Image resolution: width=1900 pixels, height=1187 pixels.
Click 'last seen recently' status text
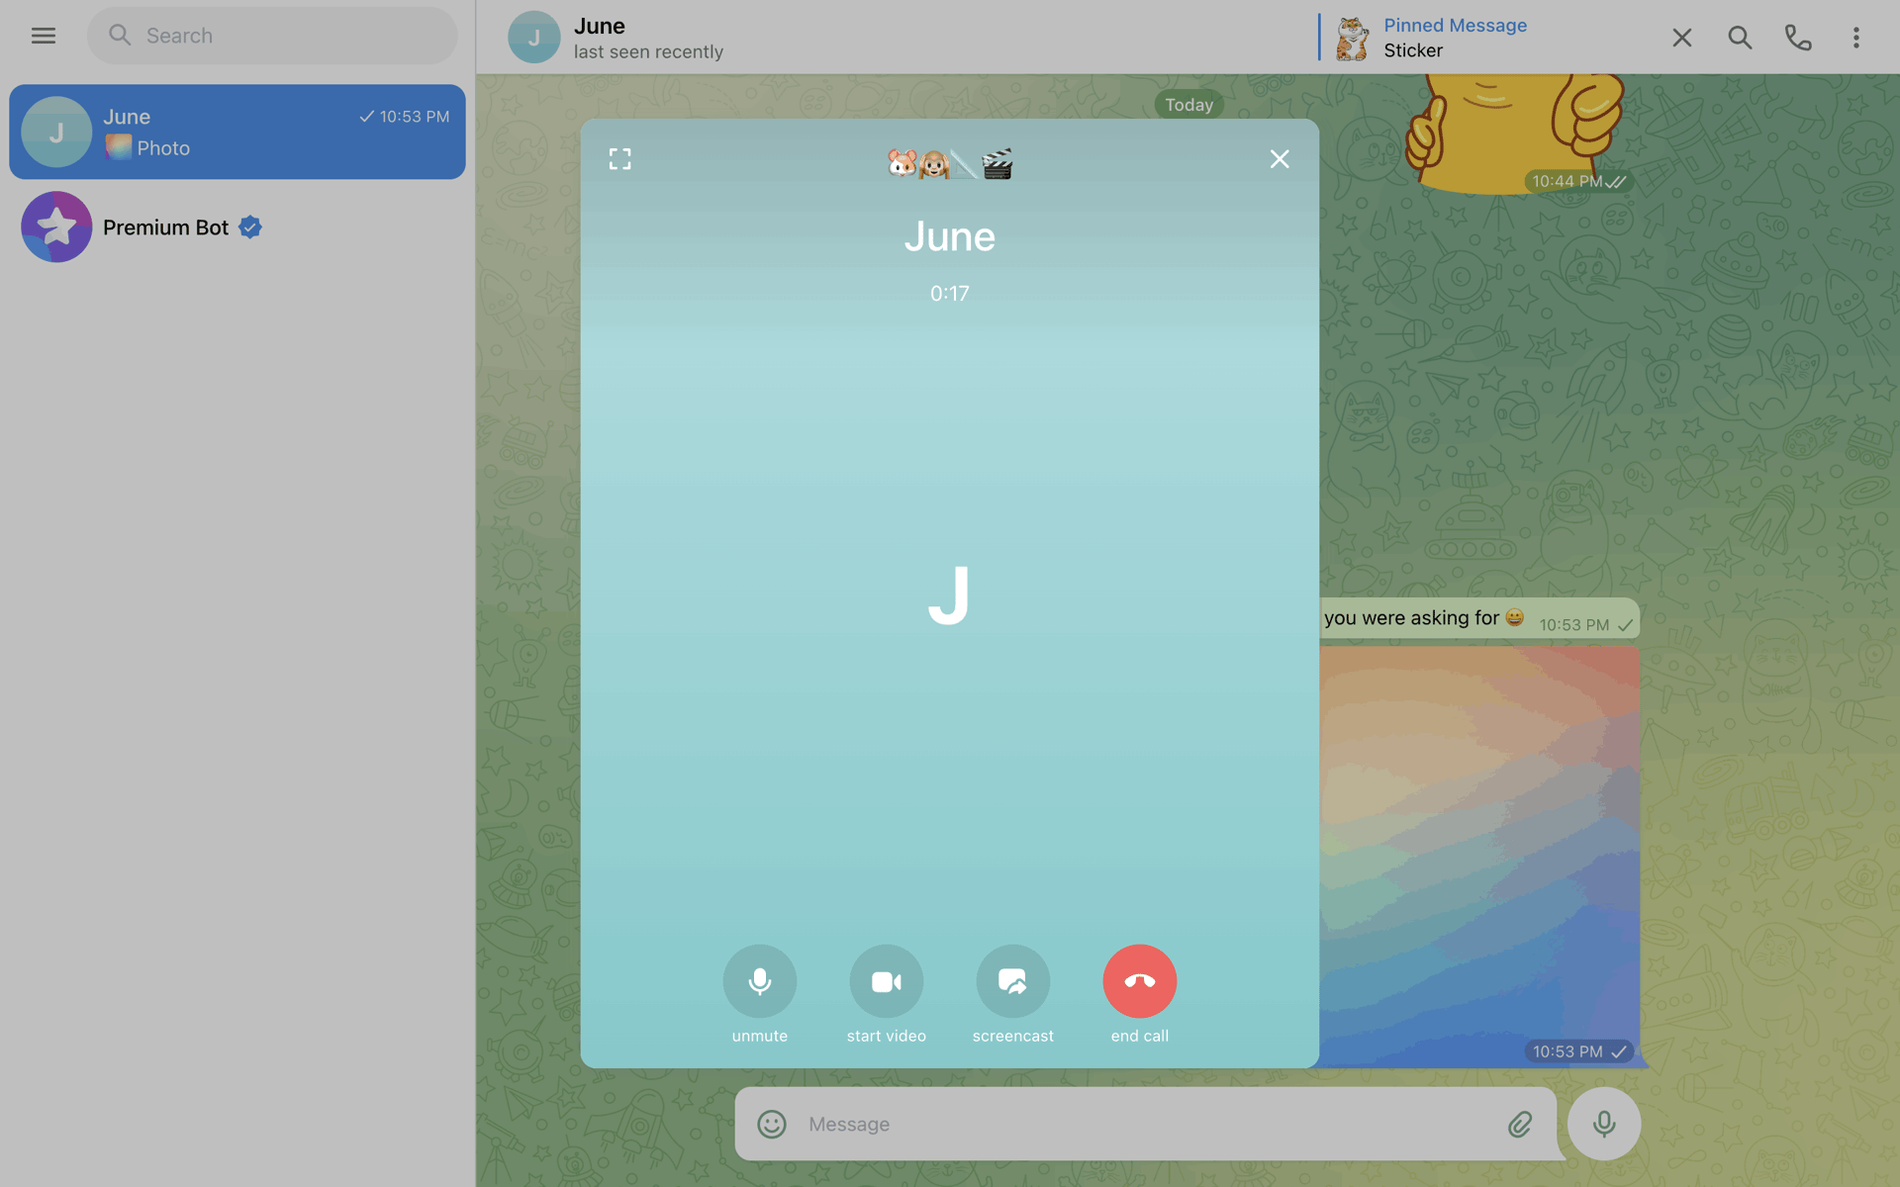648,51
